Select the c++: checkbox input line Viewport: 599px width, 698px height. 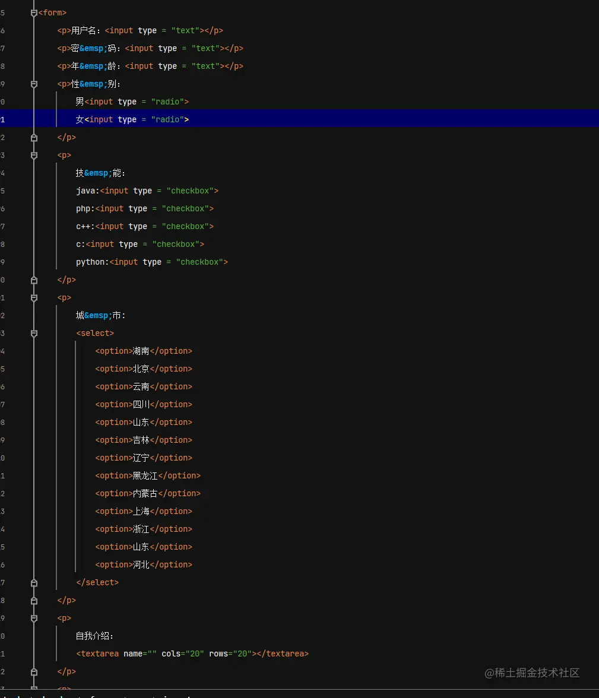[x=145, y=227]
